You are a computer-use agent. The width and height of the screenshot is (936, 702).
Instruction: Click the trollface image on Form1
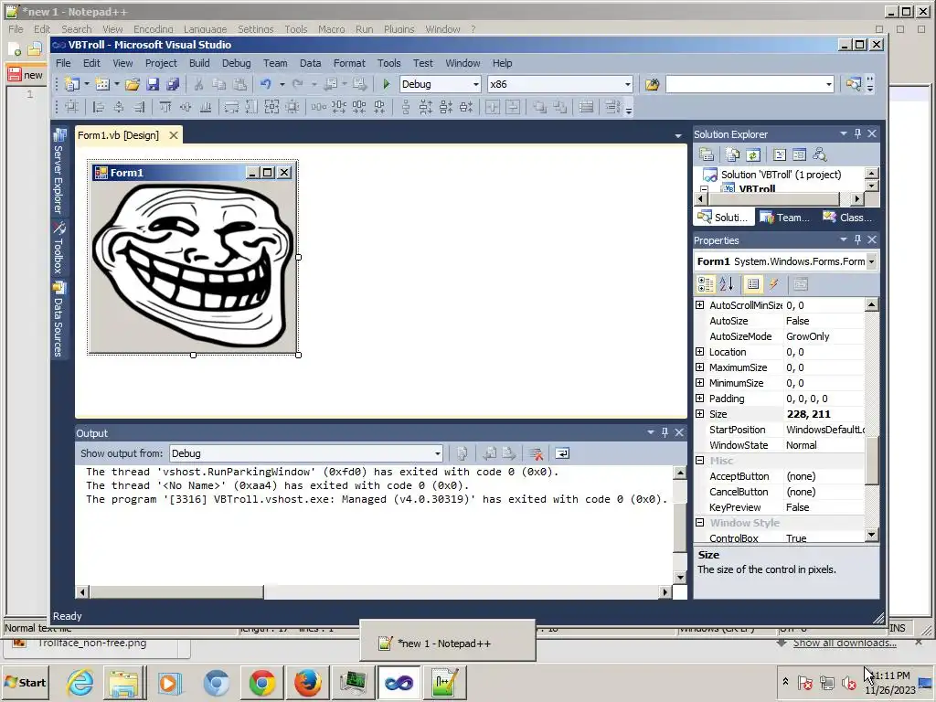[194, 266]
